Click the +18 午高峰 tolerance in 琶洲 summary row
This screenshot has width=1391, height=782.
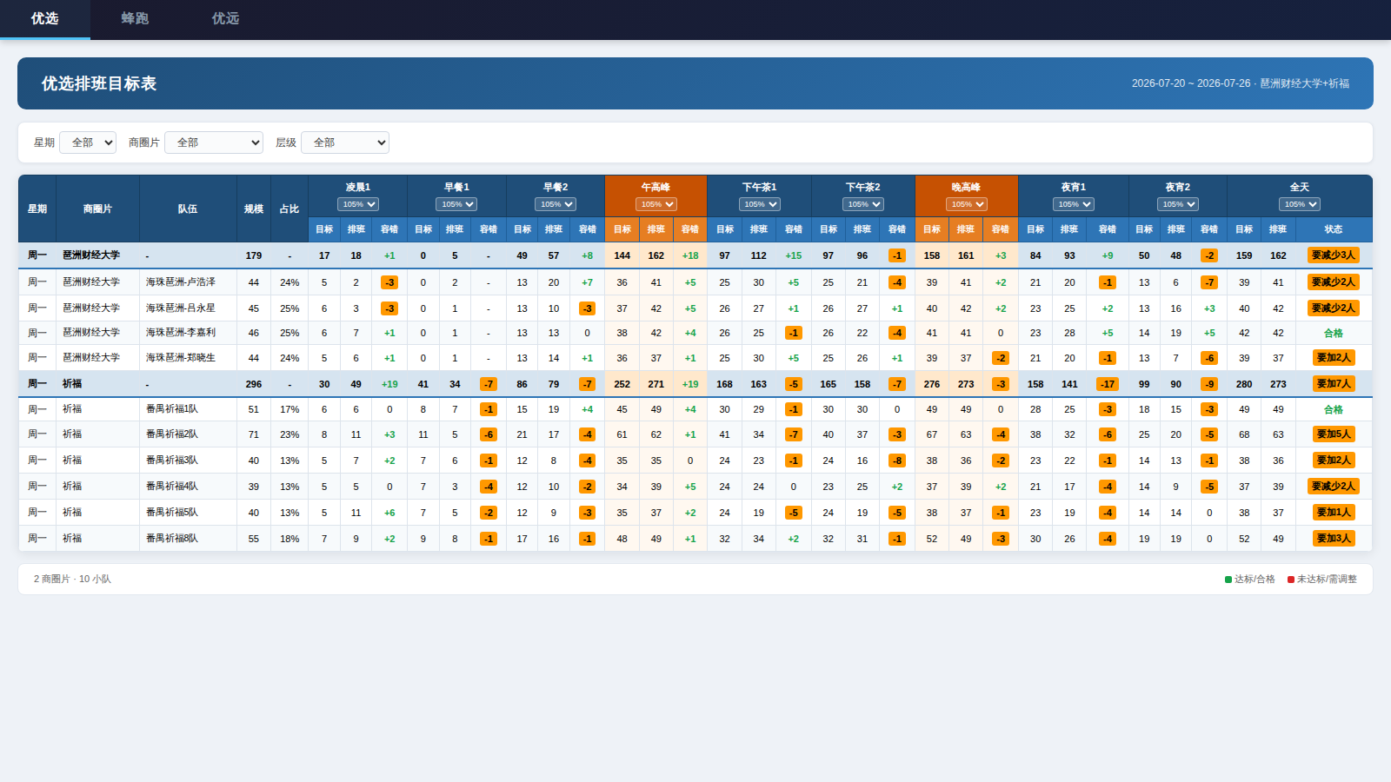[690, 255]
